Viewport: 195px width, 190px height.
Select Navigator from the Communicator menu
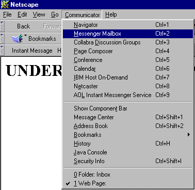click(128, 25)
